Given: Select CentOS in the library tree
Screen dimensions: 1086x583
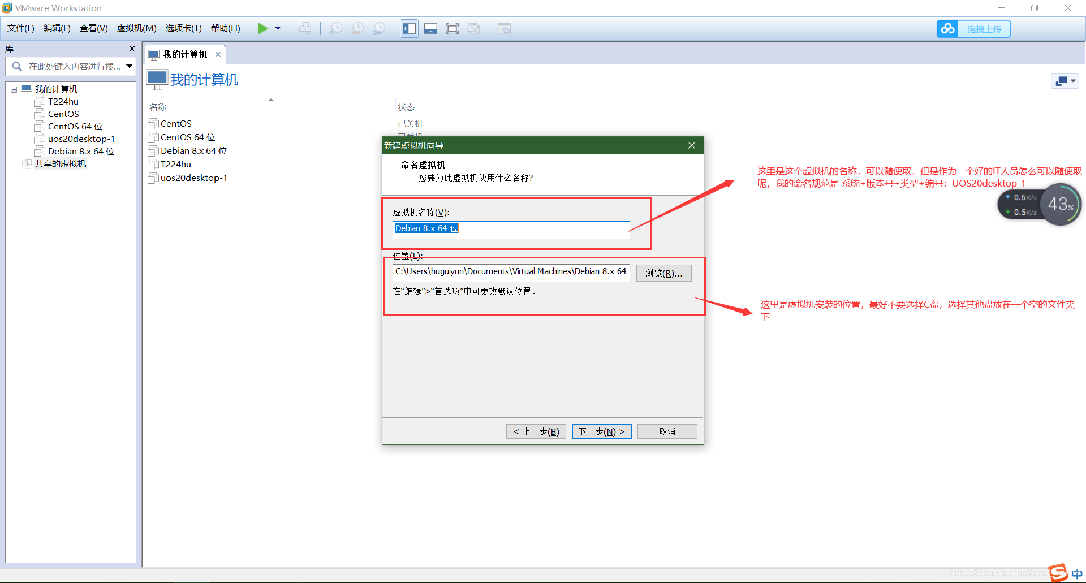Looking at the screenshot, I should [63, 114].
